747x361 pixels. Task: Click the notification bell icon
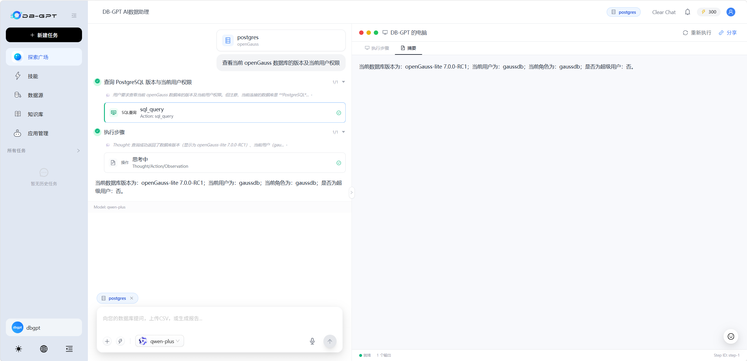click(688, 12)
